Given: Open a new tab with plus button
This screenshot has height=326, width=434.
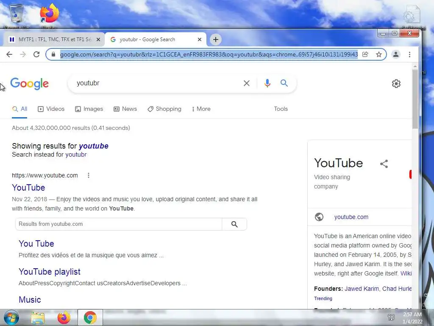Looking at the screenshot, I should tap(216, 39).
